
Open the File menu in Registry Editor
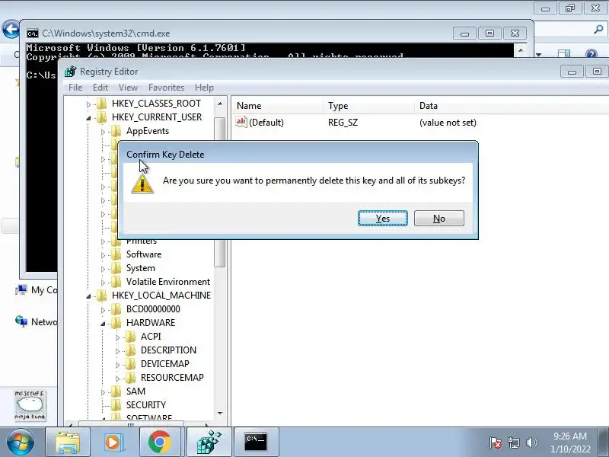pyautogui.click(x=75, y=88)
